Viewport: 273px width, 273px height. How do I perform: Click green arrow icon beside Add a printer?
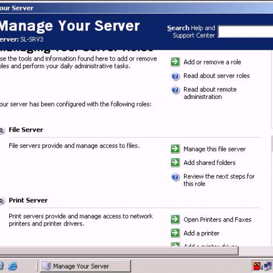point(175,233)
